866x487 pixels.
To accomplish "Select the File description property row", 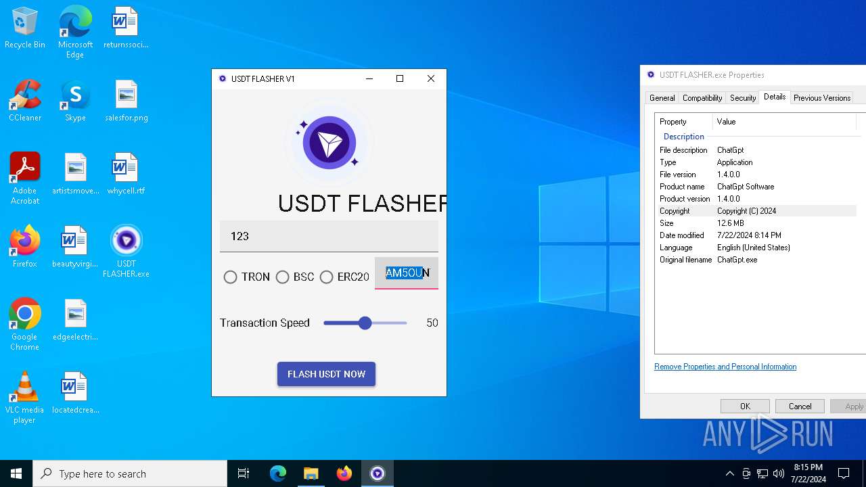I will [x=756, y=150].
